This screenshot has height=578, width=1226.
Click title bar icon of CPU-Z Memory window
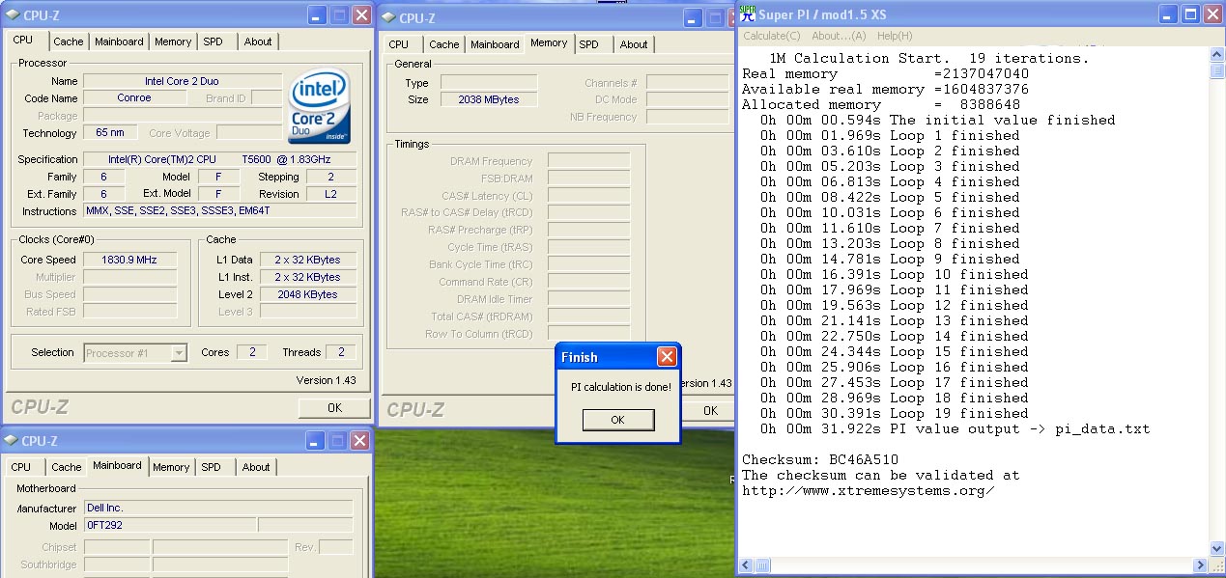pyautogui.click(x=388, y=17)
